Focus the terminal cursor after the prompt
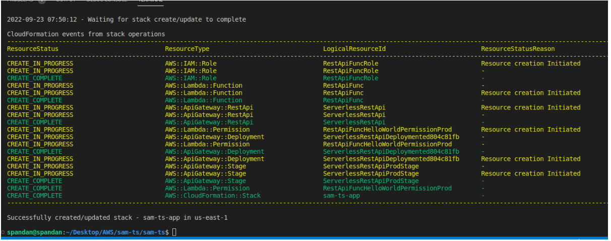Screen dimensions: 611x241 174,232
